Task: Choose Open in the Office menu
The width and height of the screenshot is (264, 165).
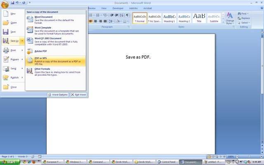Action: [x=13, y=23]
